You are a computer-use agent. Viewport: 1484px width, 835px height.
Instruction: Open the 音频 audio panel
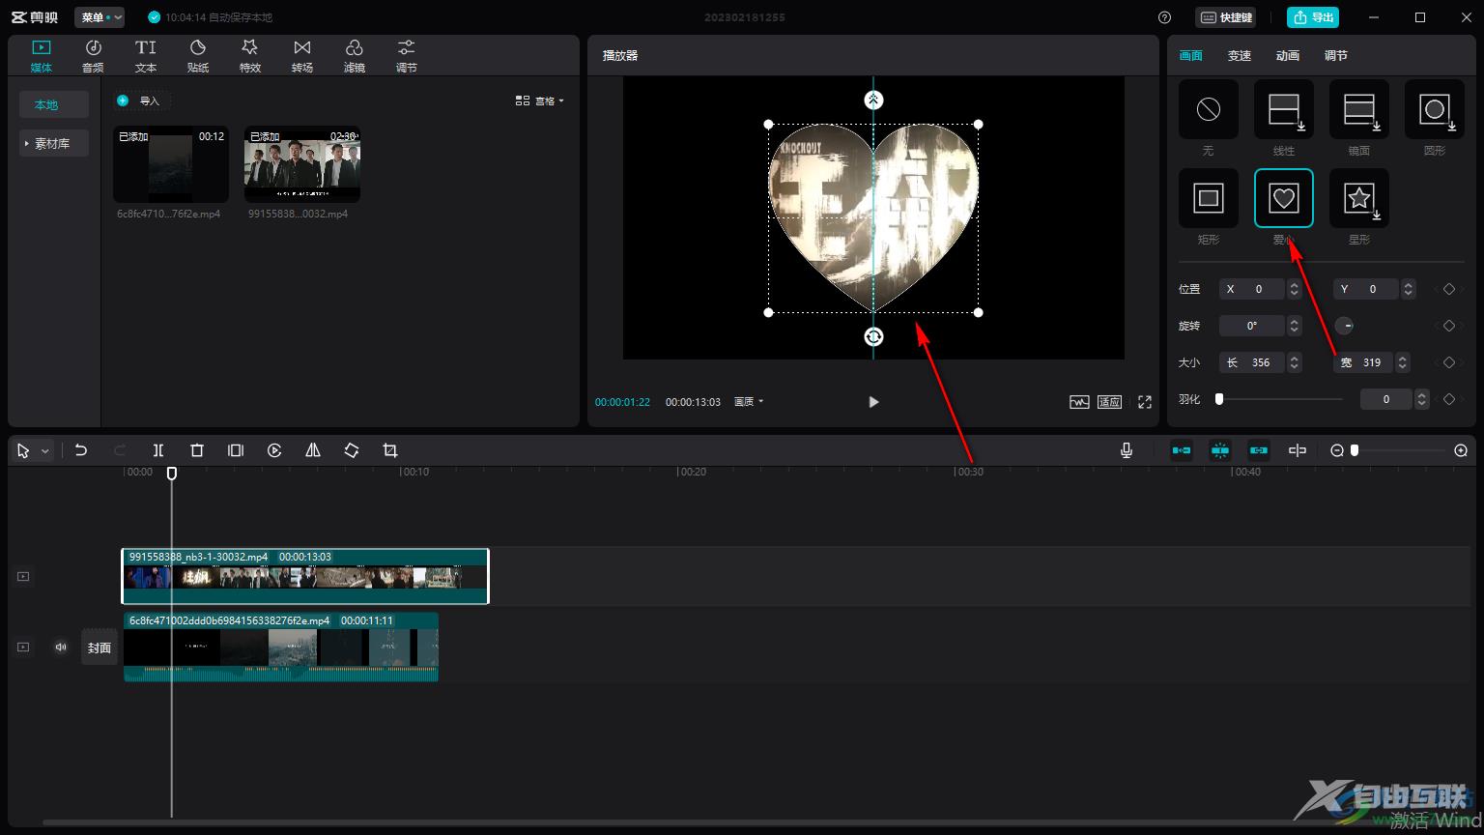point(93,56)
